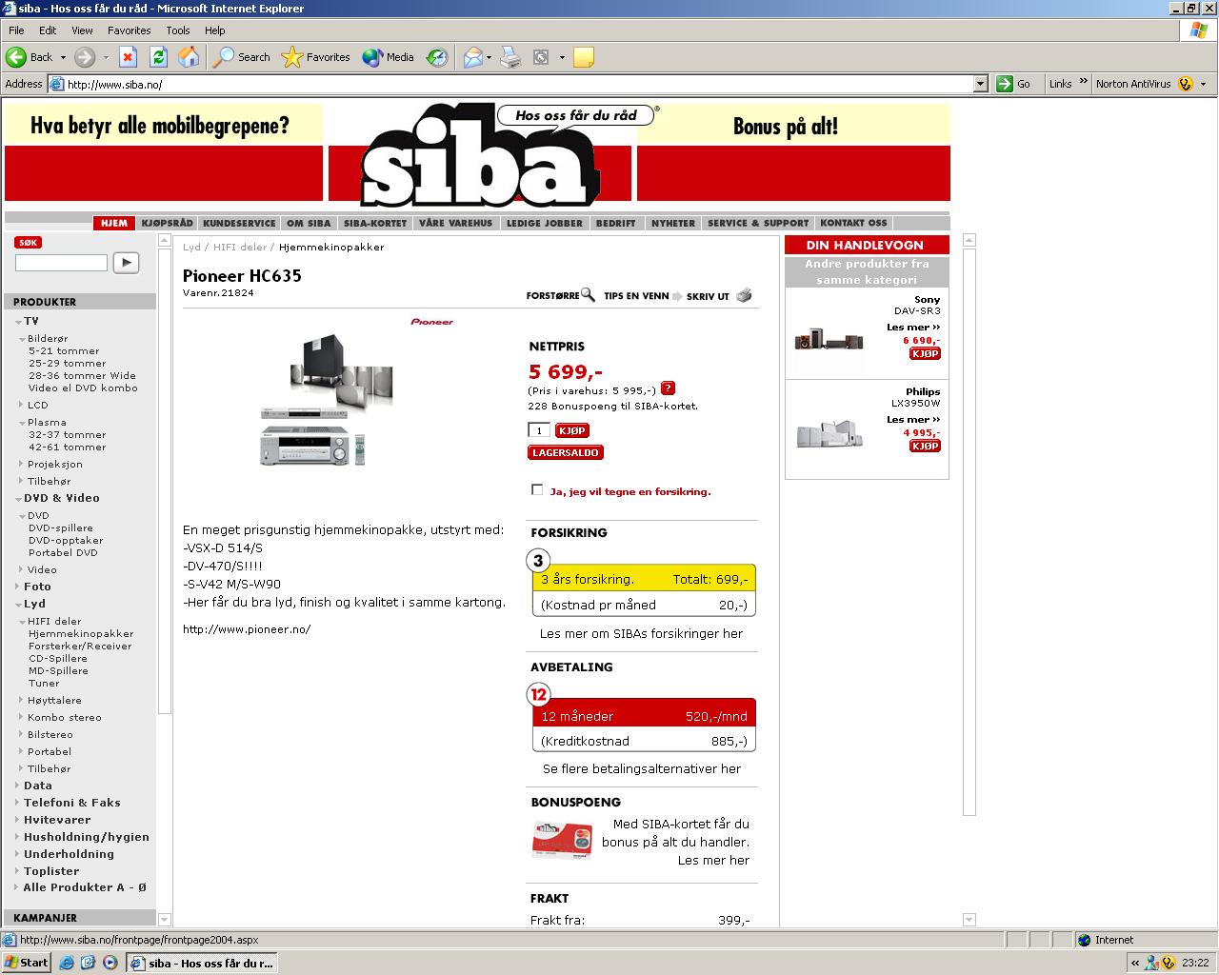Select the NYHETER navigation tab
This screenshot has width=1219, height=975.
click(x=673, y=223)
